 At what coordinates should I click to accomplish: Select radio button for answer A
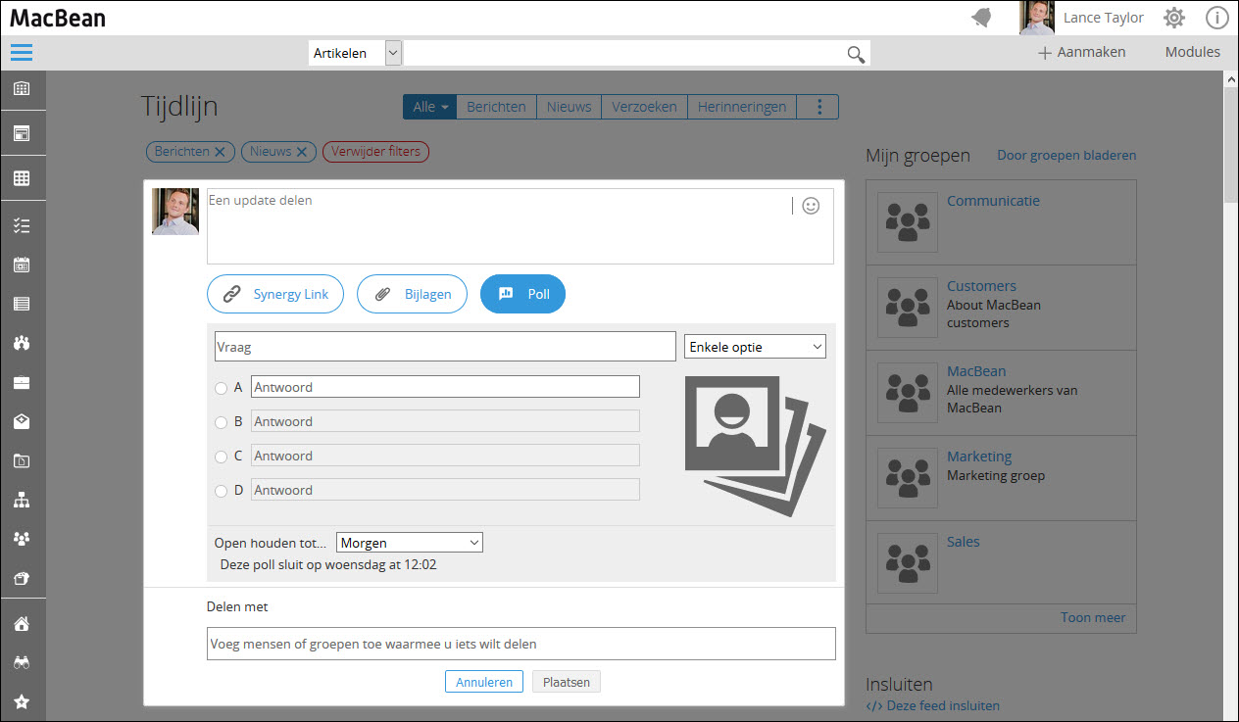221,388
